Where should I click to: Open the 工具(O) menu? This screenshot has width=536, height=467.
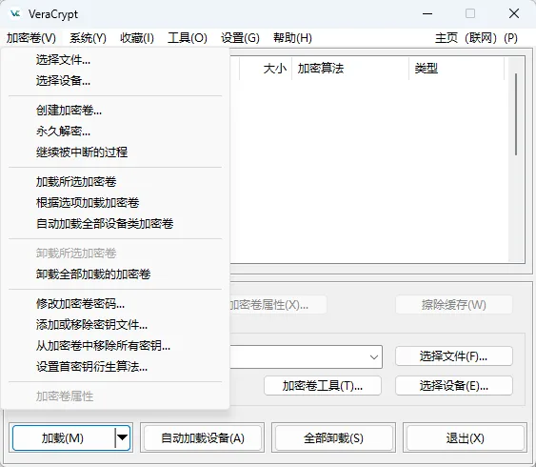tap(188, 37)
